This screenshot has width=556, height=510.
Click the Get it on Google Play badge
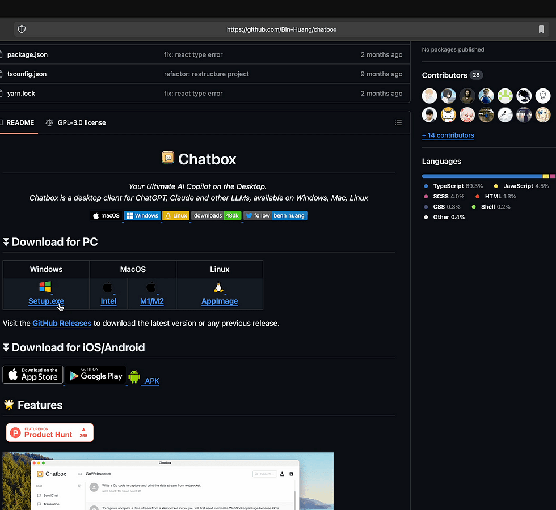95,375
